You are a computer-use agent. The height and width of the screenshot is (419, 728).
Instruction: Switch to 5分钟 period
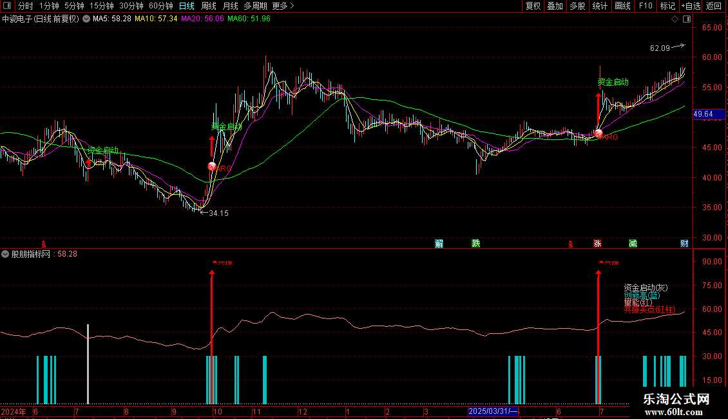[x=74, y=6]
